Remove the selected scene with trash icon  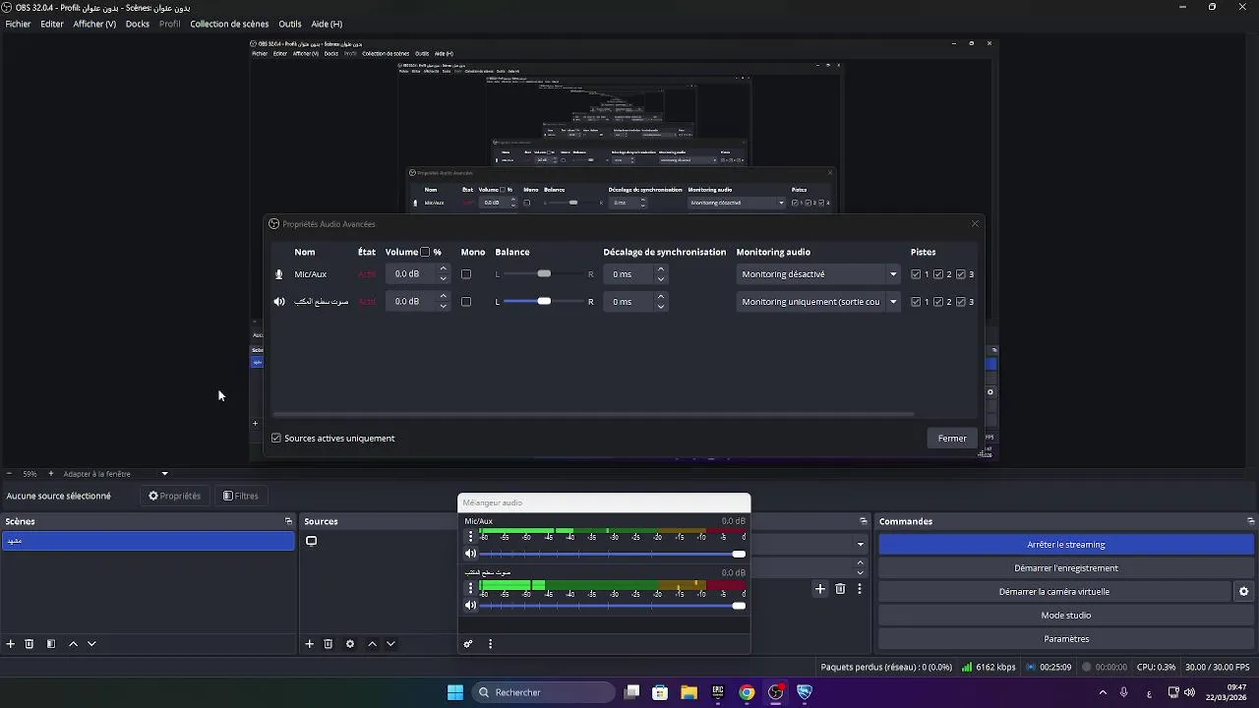[x=30, y=644]
